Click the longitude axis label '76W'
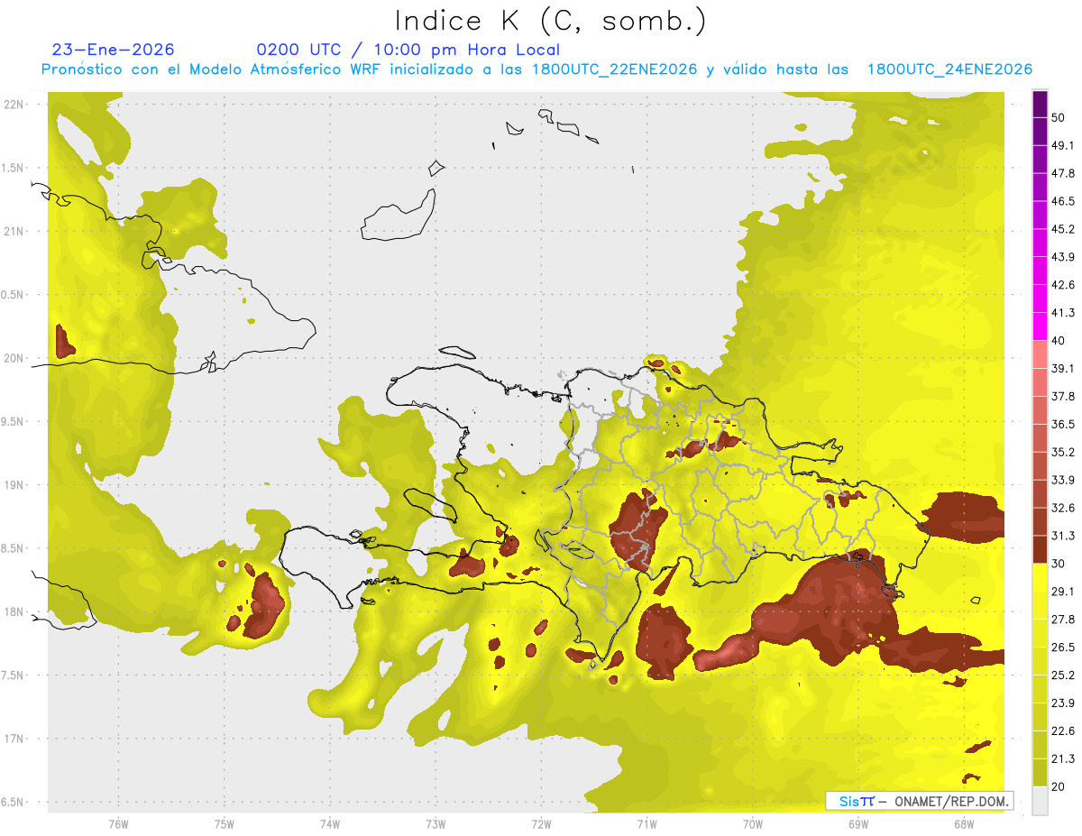1082x836 pixels. click(118, 824)
